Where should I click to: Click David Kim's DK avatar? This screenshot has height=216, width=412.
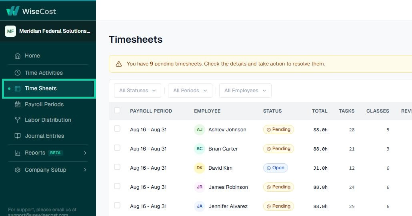[200, 168]
